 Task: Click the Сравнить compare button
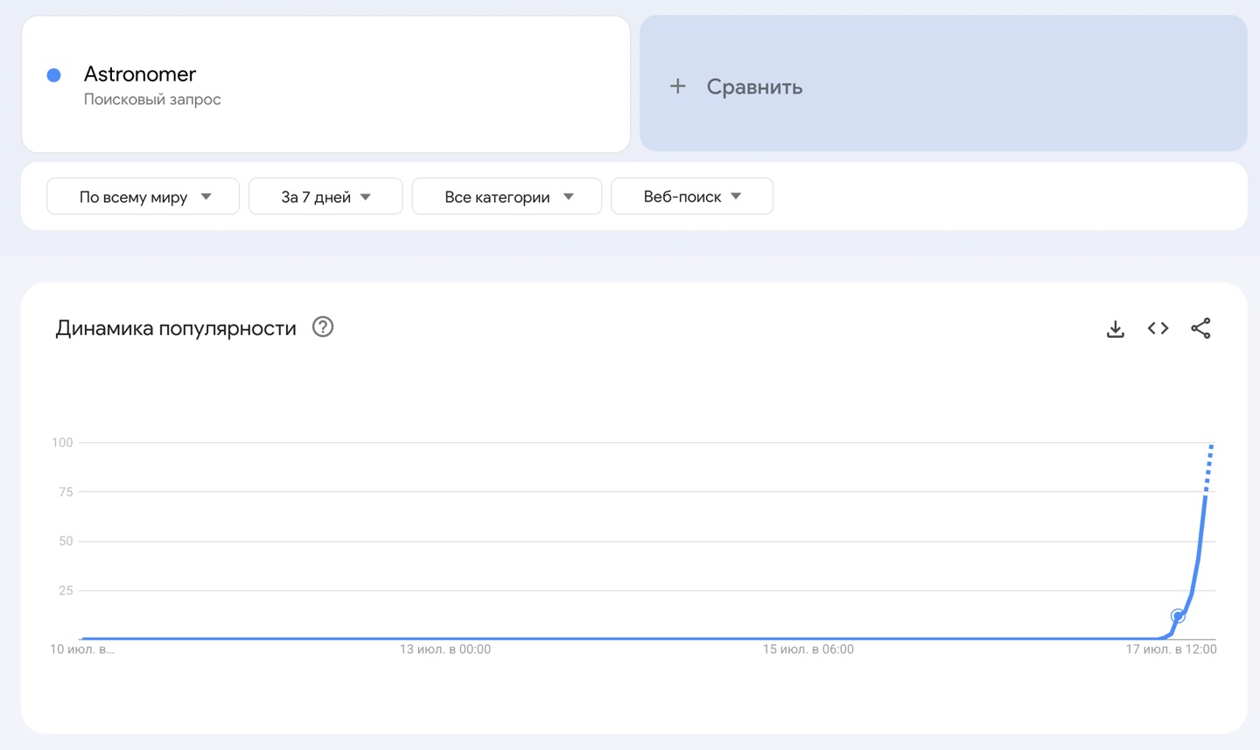(x=754, y=87)
